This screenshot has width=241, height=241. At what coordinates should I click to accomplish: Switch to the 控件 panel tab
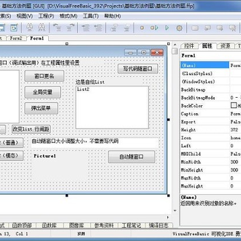point(189,46)
